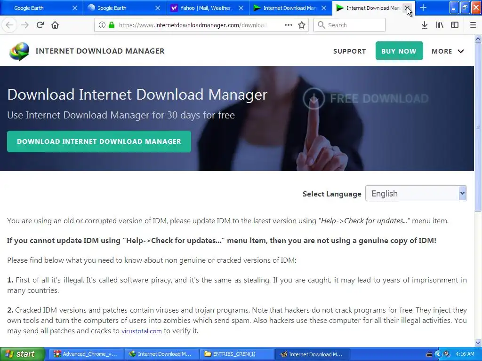Close the inactive Internet Download Manager tab

324,8
